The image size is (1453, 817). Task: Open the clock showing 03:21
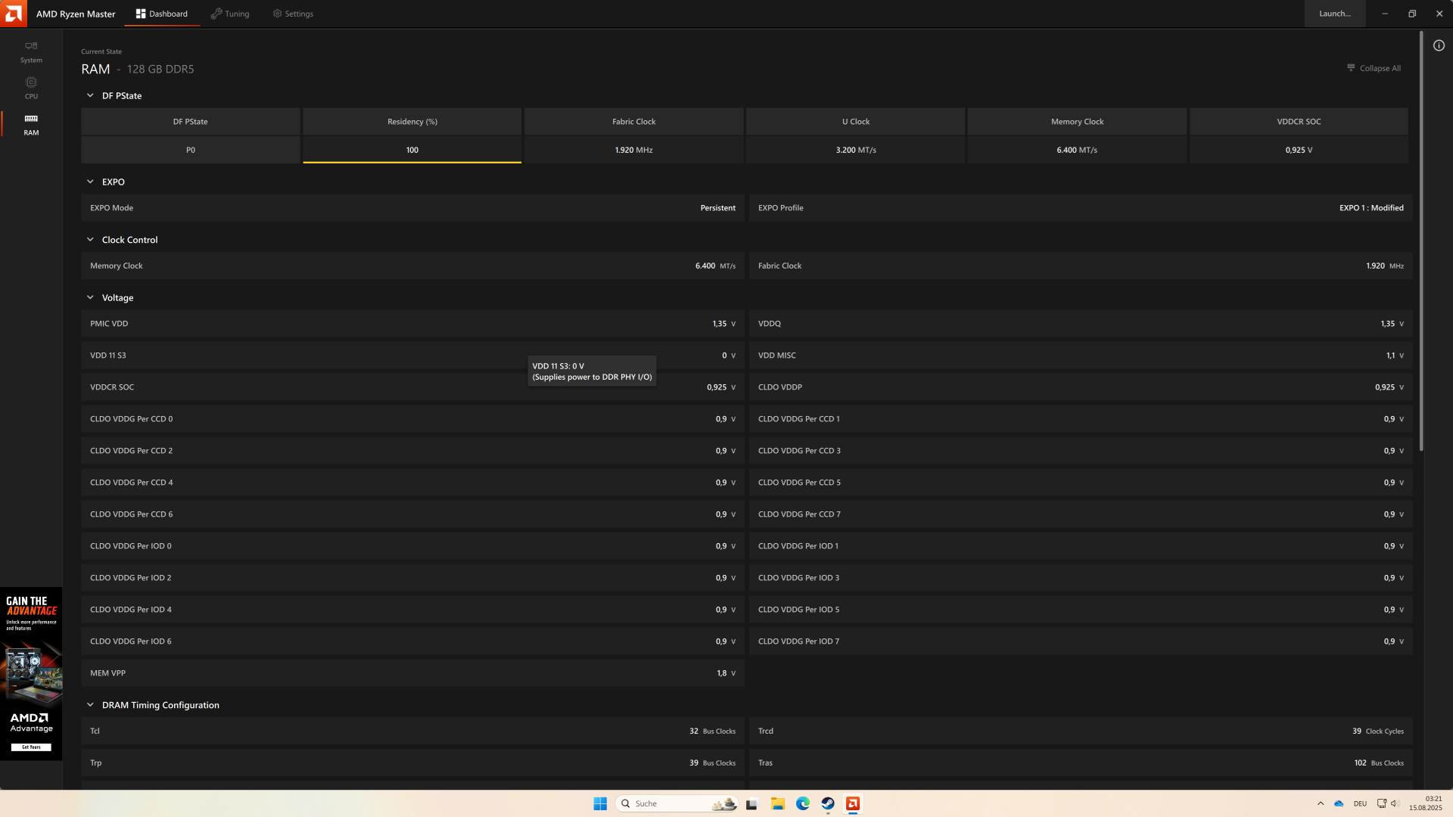(x=1426, y=803)
